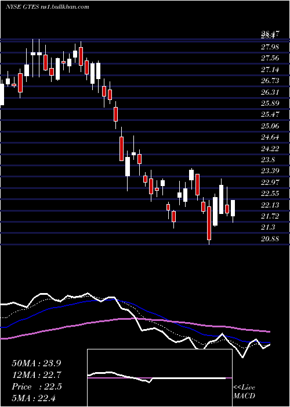Screen dimensions: 290x407
Task: Click the 50MA : 23.9 readout
Action: pyautogui.click(x=37, y=363)
